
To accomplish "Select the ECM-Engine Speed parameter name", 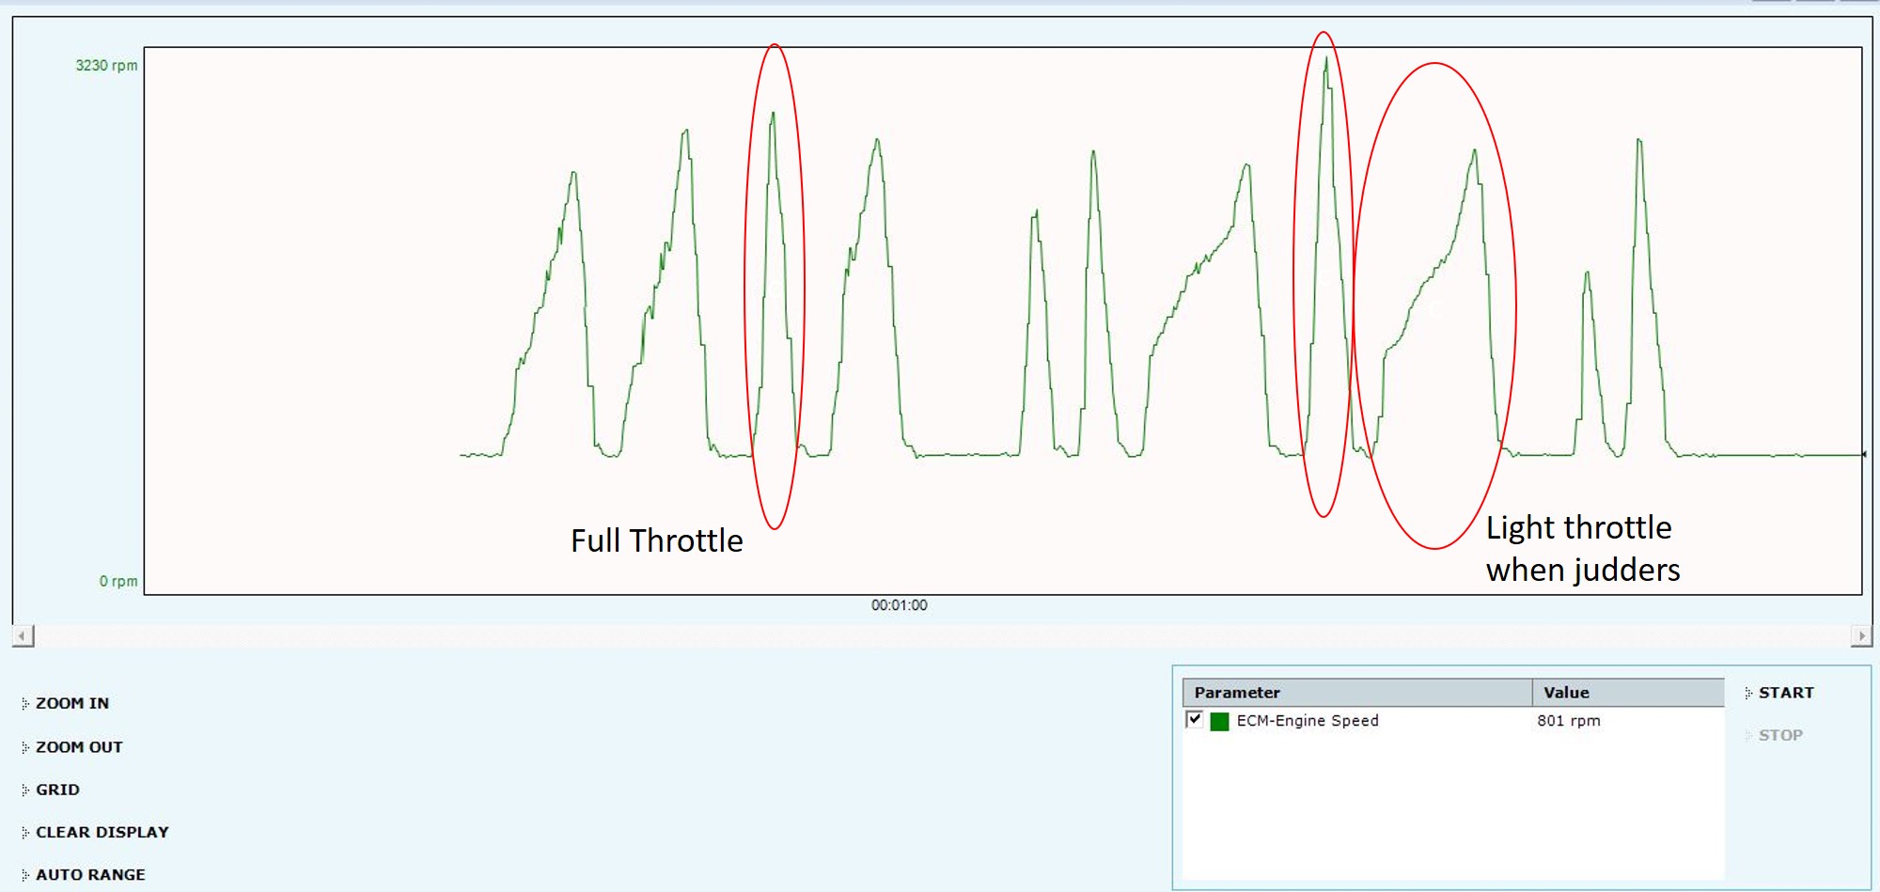I will click(x=1307, y=721).
